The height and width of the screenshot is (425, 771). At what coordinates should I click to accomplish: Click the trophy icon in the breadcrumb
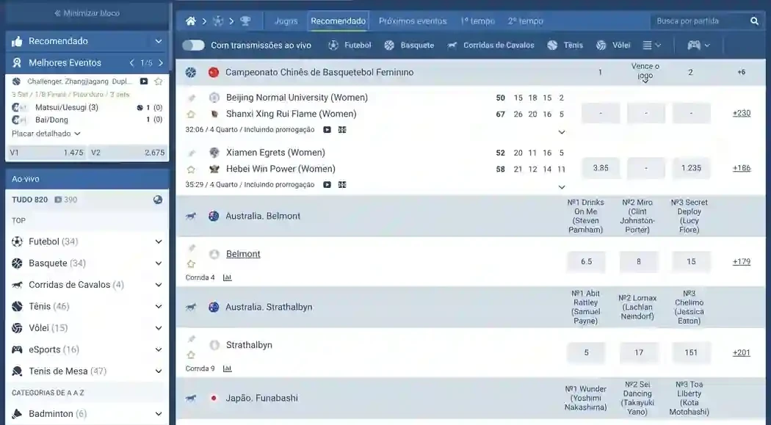tap(245, 21)
